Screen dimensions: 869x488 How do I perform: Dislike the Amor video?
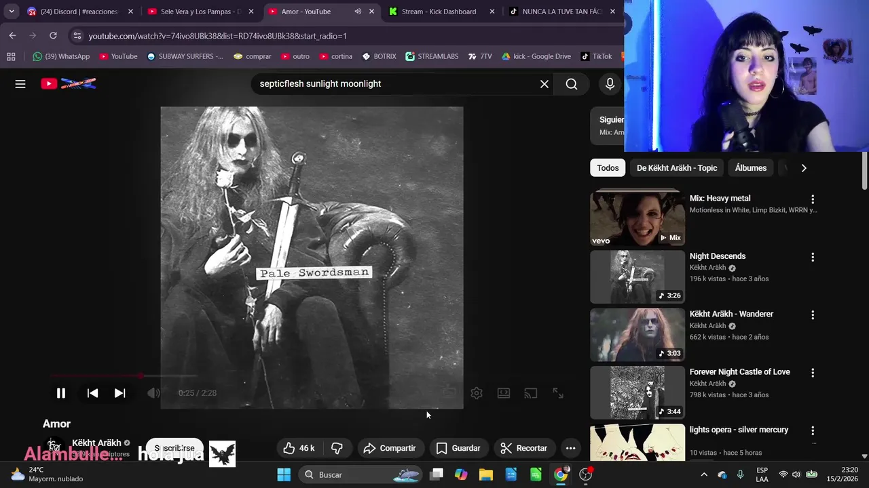(x=337, y=448)
